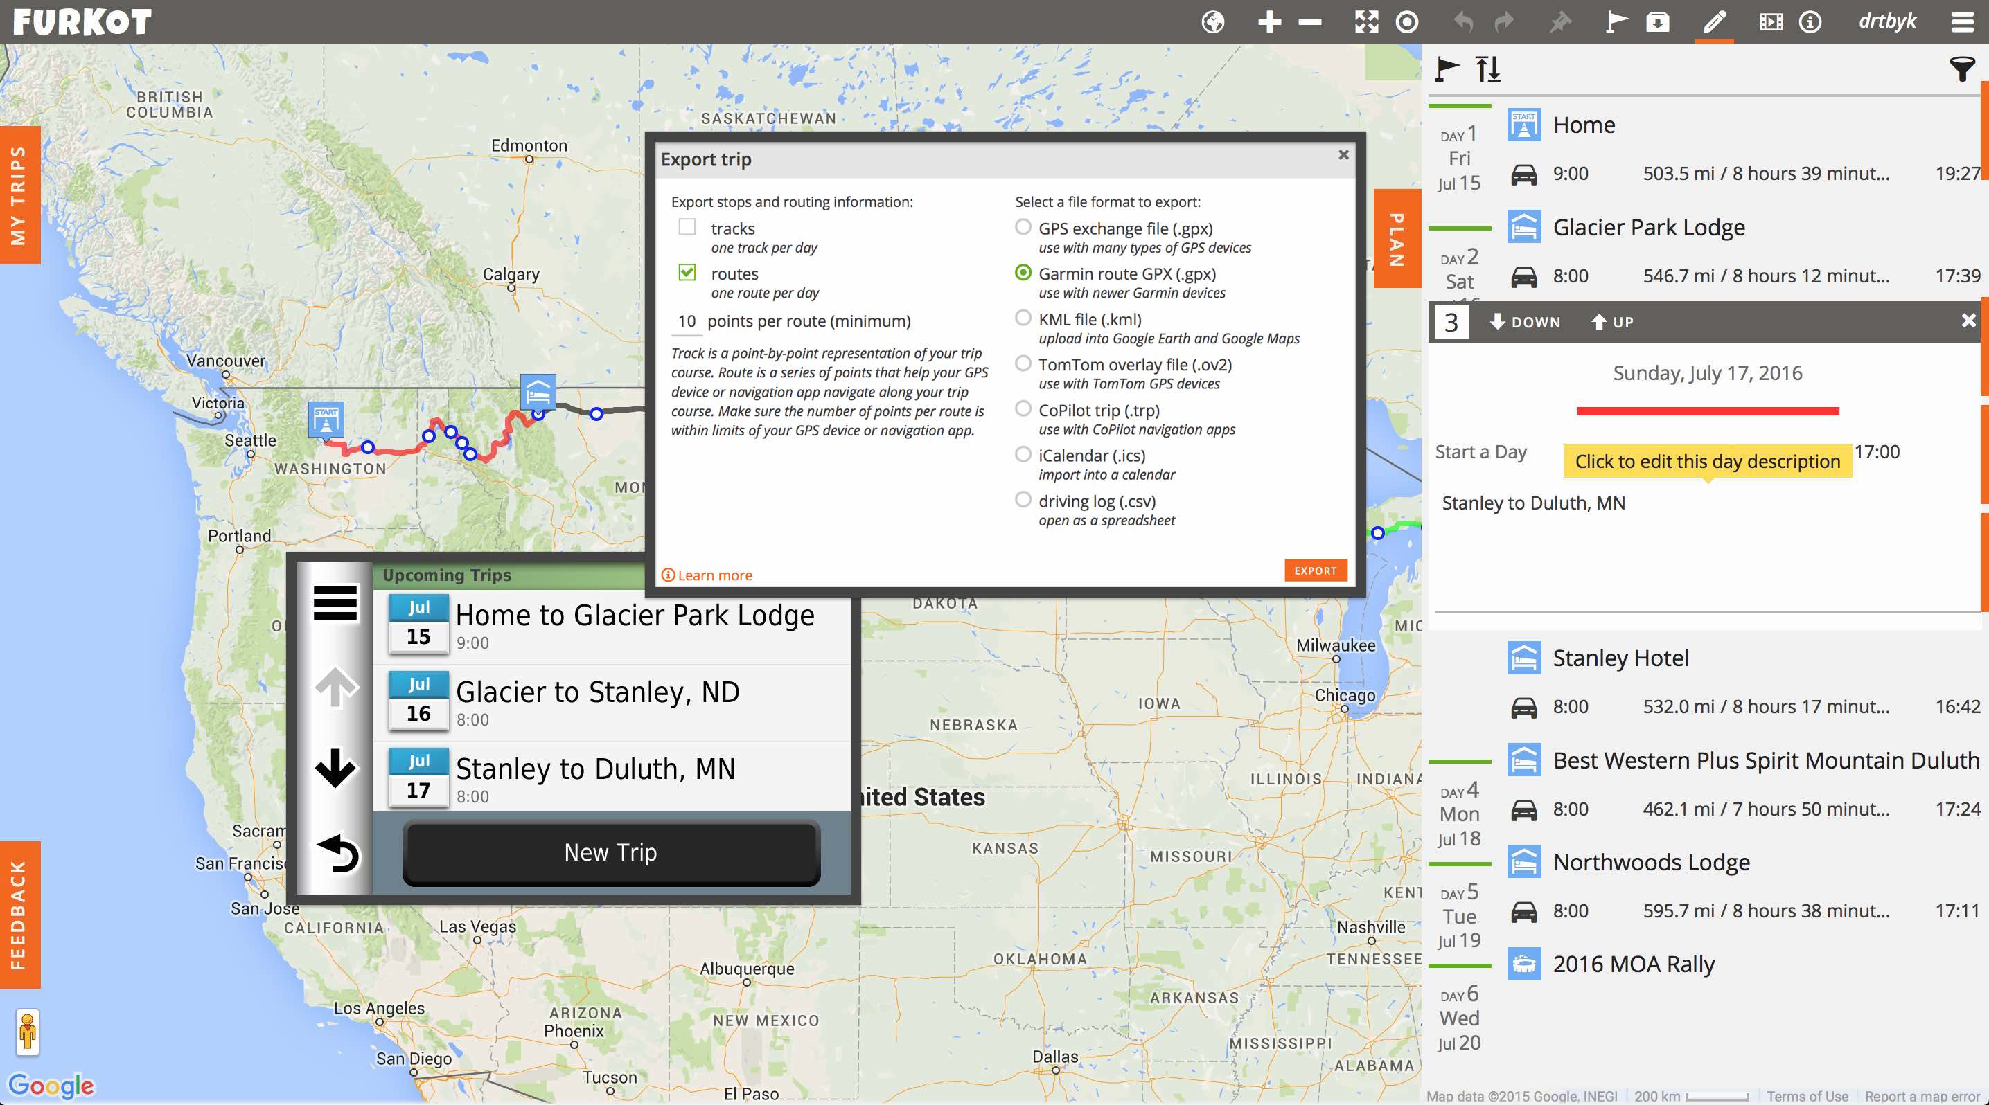
Task: Select GPS exchange file (.gpx) format
Action: pos(1023,227)
